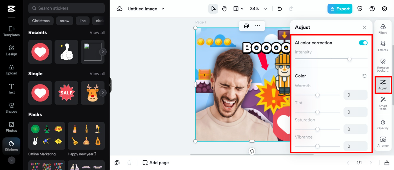Image resolution: width=394 pixels, height=170 pixels.
Task: Open the Adjust tool
Action: coord(383,85)
